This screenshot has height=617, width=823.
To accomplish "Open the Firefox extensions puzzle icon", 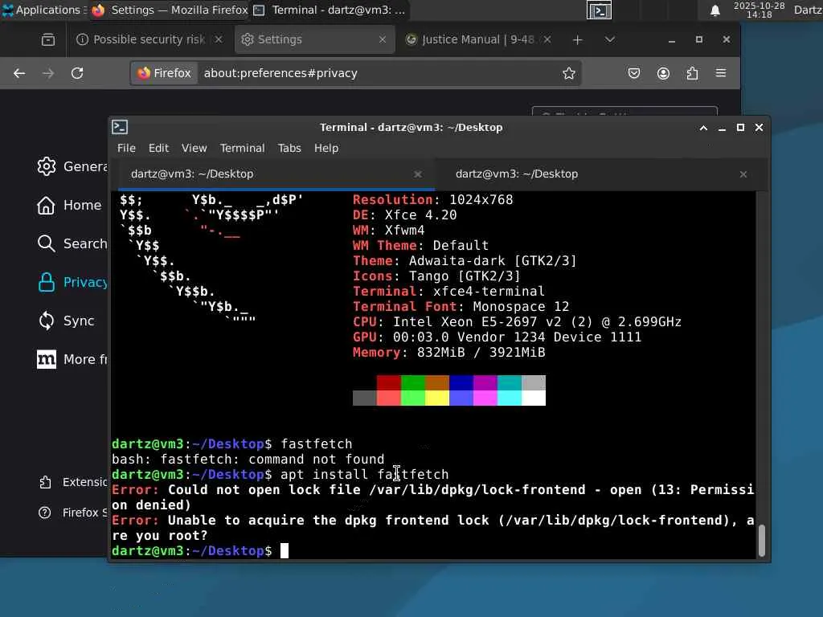I will coord(692,73).
